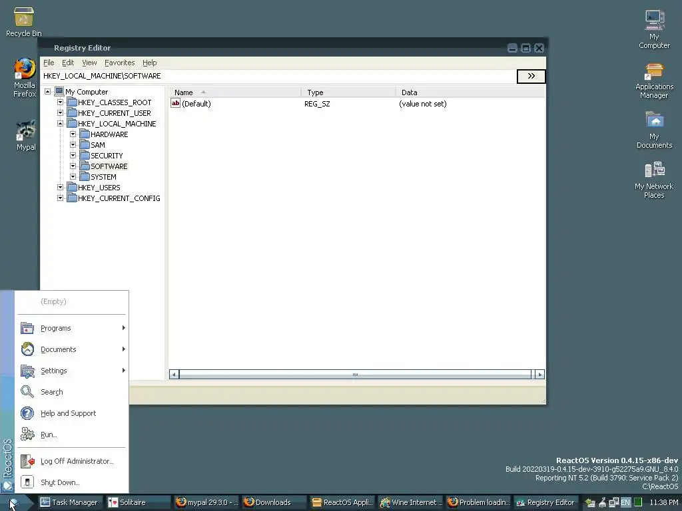Open the Help menu in Registry Editor
The width and height of the screenshot is (682, 511).
tap(150, 63)
